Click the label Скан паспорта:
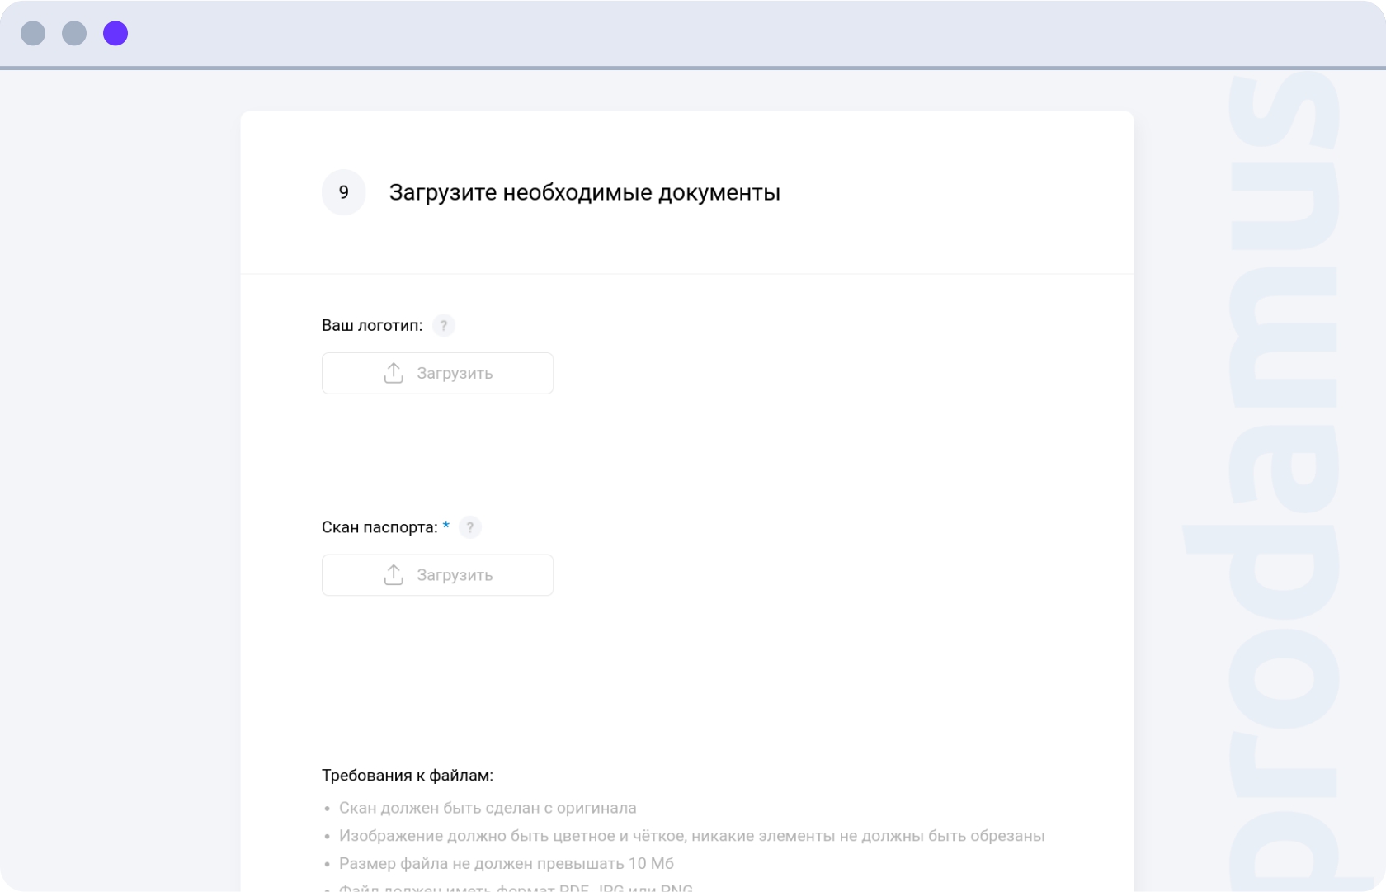The image size is (1386, 892). [379, 527]
